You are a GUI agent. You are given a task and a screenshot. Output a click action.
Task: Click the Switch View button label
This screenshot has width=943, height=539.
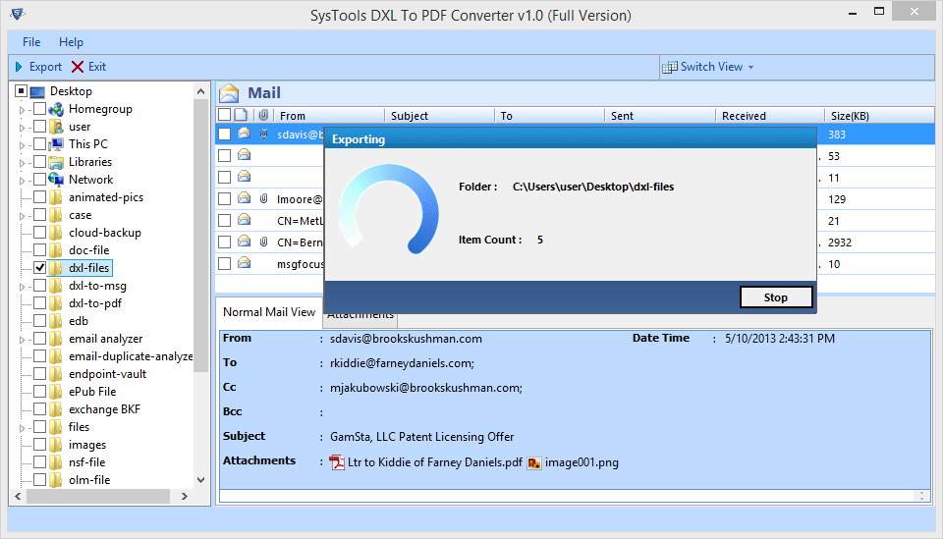coord(711,67)
